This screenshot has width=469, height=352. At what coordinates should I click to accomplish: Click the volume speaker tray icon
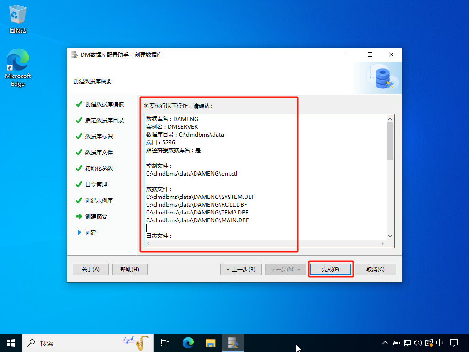(x=418, y=343)
